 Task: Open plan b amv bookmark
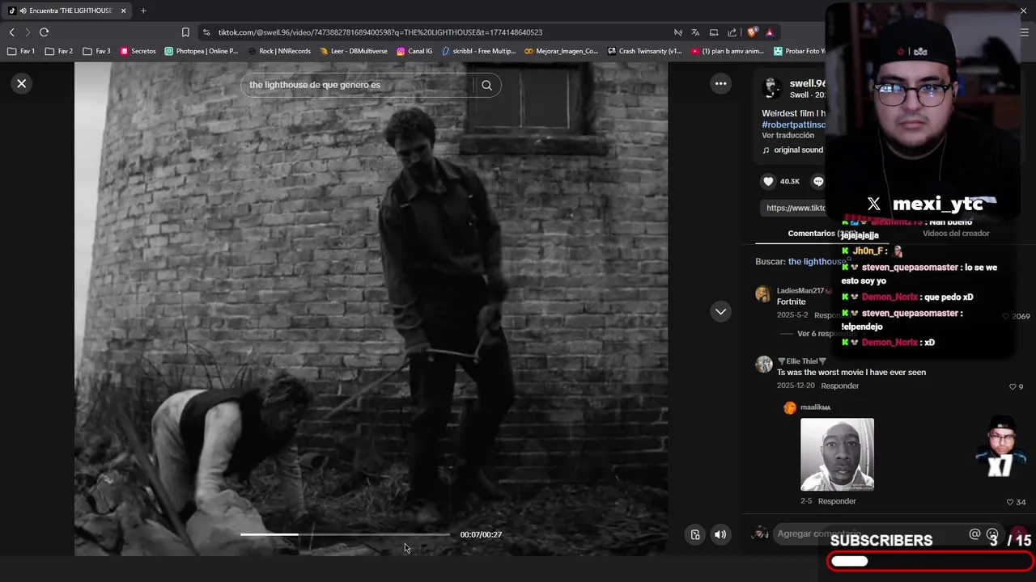727,51
